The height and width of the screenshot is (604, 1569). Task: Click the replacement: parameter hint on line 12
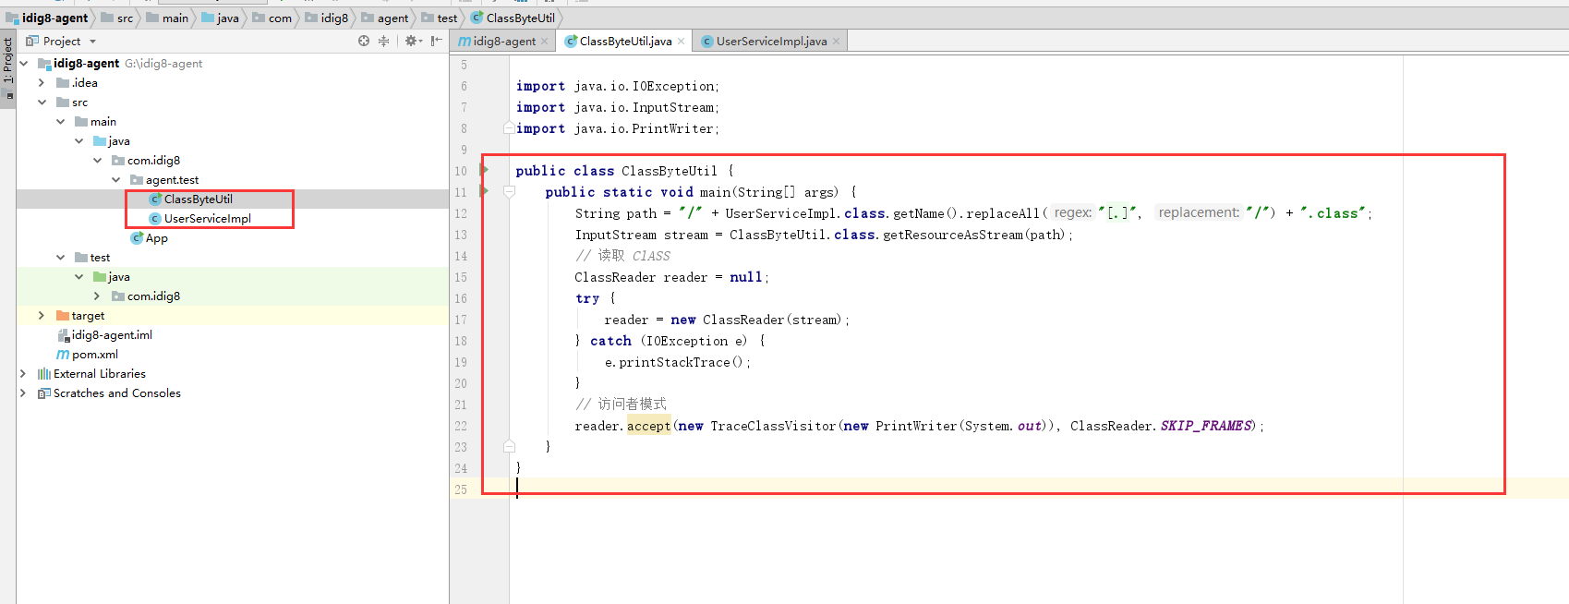pyautogui.click(x=1199, y=212)
